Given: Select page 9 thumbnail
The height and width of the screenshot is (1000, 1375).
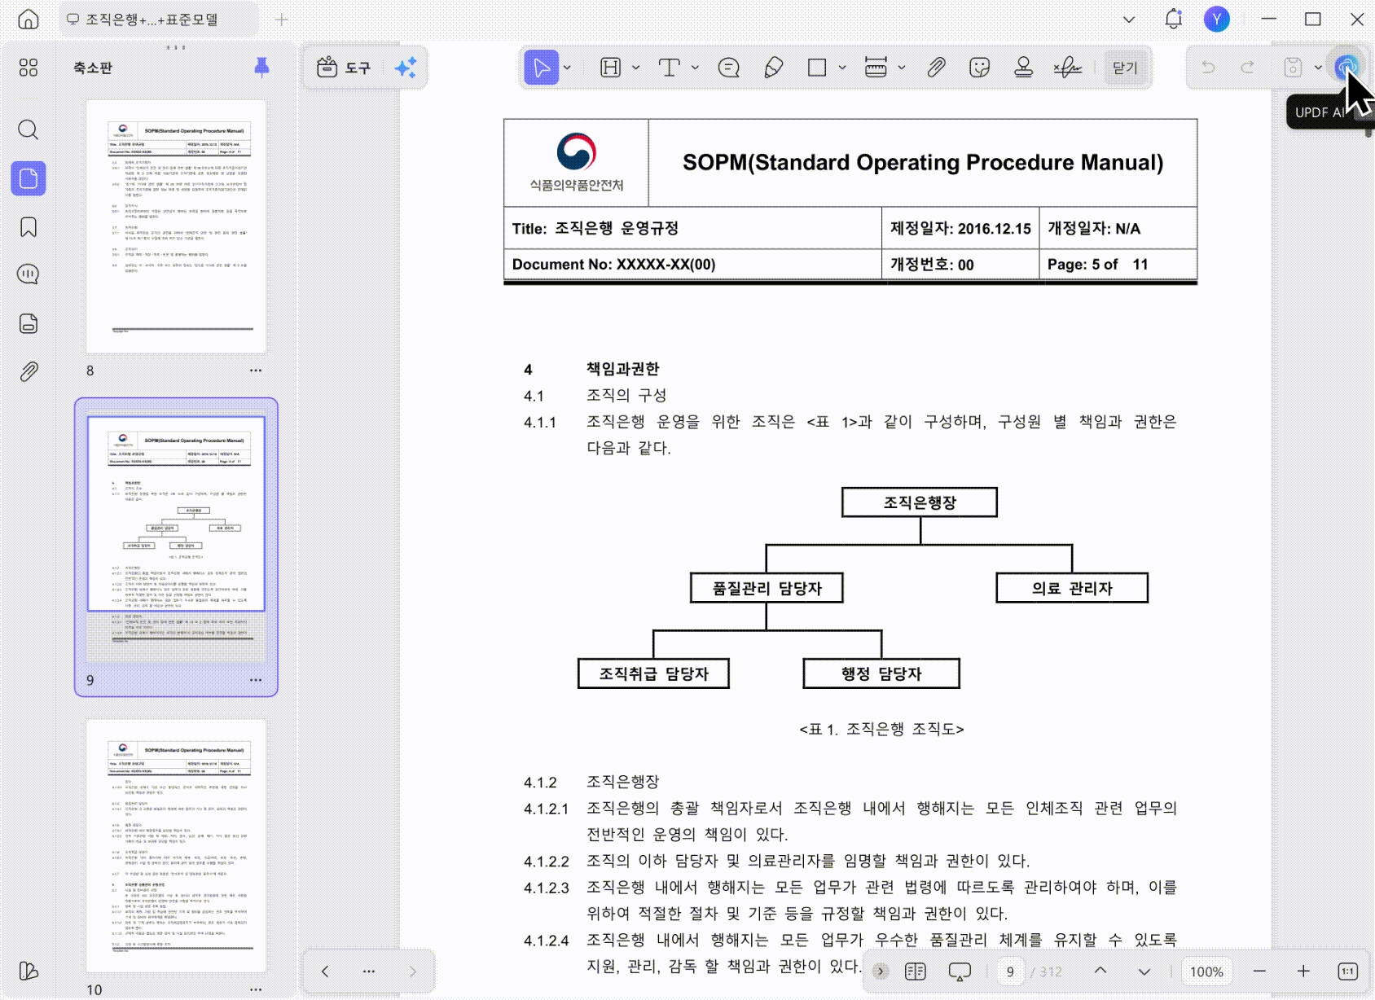Looking at the screenshot, I should (176, 537).
